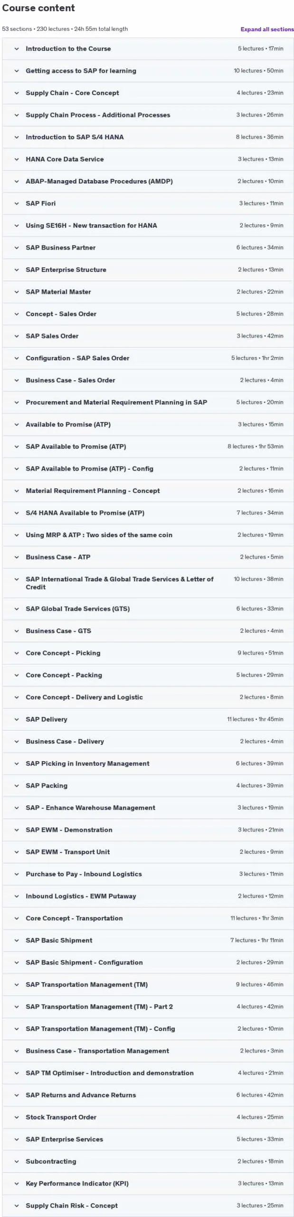Click chevron beside SAP Sales Order
Screen dimensions: 294x1217
pyautogui.click(x=17, y=336)
